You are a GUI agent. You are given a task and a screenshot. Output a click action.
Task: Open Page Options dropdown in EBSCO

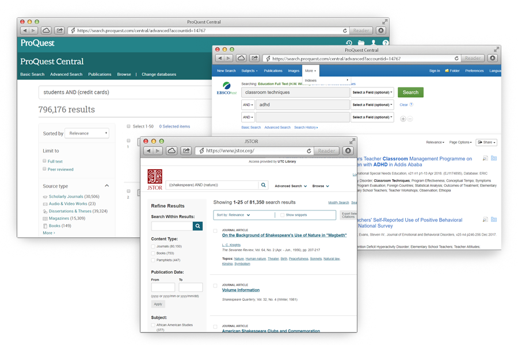(x=460, y=142)
